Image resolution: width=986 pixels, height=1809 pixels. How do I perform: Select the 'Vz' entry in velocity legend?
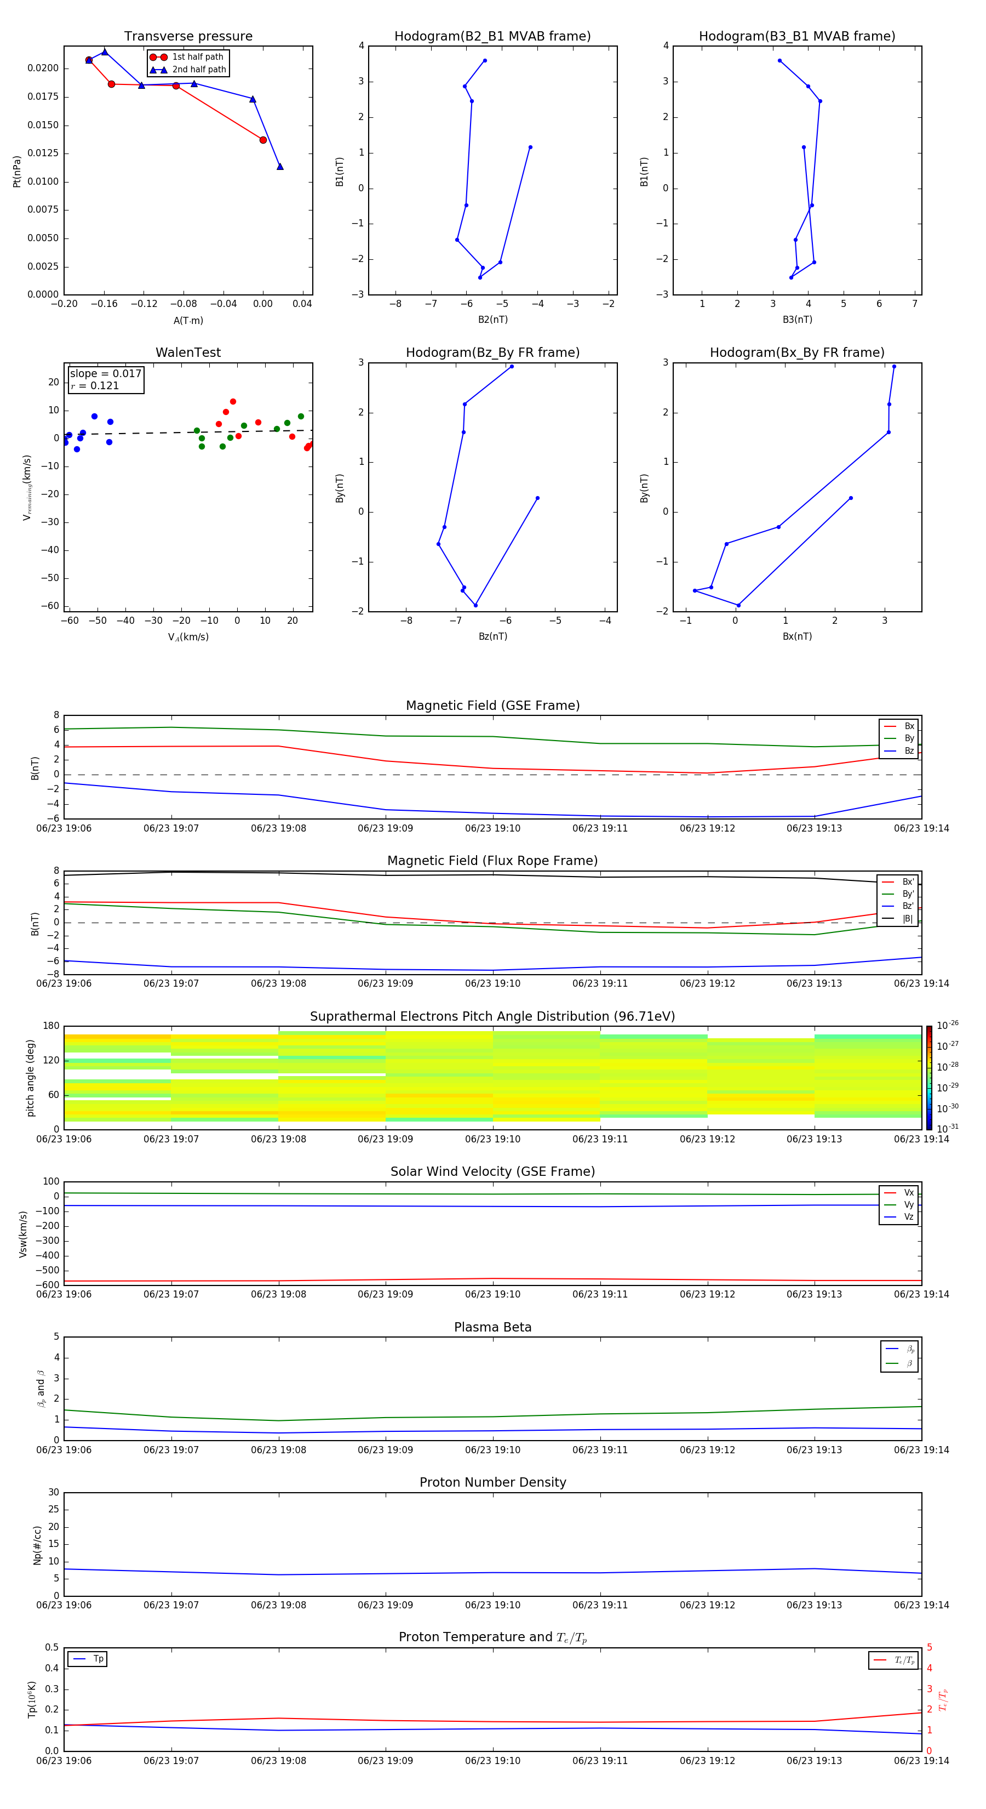(x=899, y=1216)
